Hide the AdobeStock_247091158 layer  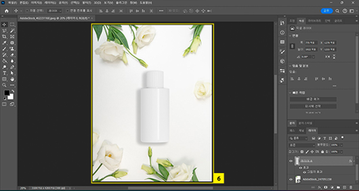pyautogui.click(x=291, y=179)
